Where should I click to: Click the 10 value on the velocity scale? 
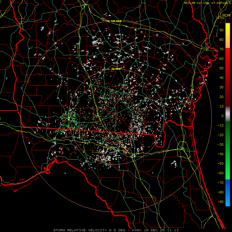[221, 106]
